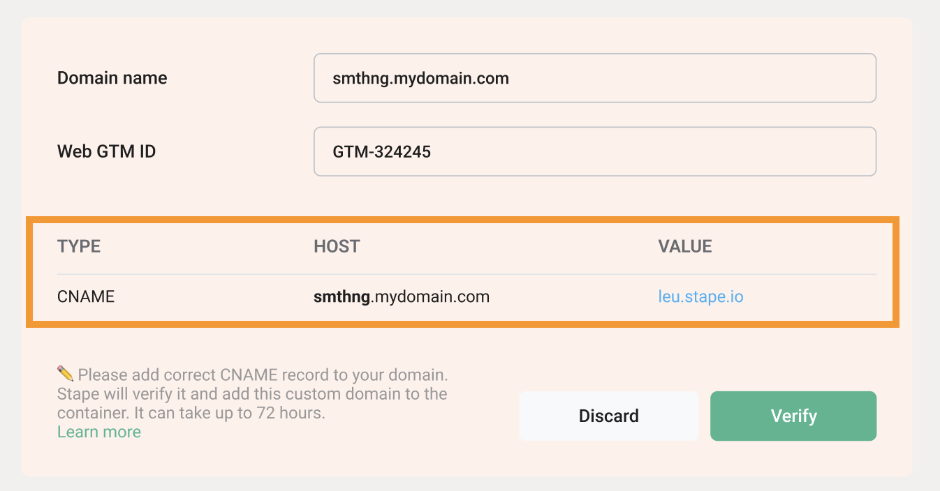Click the Discard button
The image size is (940, 491).
click(608, 416)
